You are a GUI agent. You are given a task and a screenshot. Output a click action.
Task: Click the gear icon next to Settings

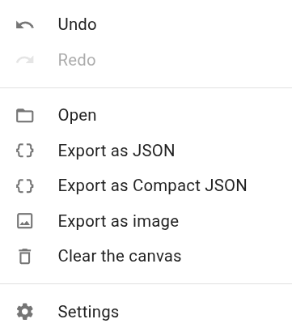(x=25, y=312)
